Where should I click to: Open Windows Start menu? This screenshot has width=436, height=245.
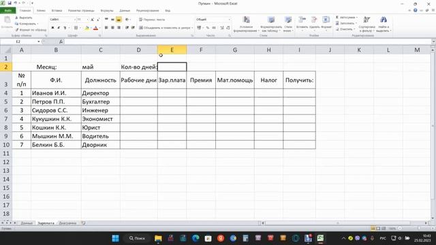pos(115,238)
